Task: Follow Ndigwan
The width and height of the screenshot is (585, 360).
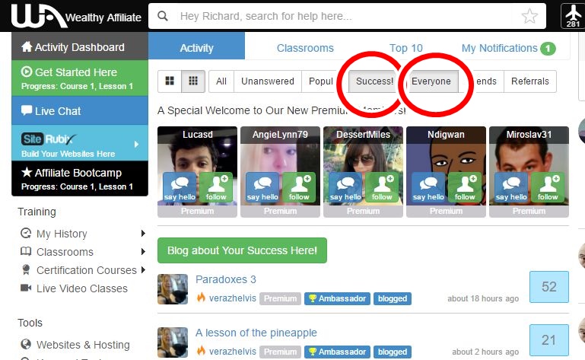Action: click(465, 187)
